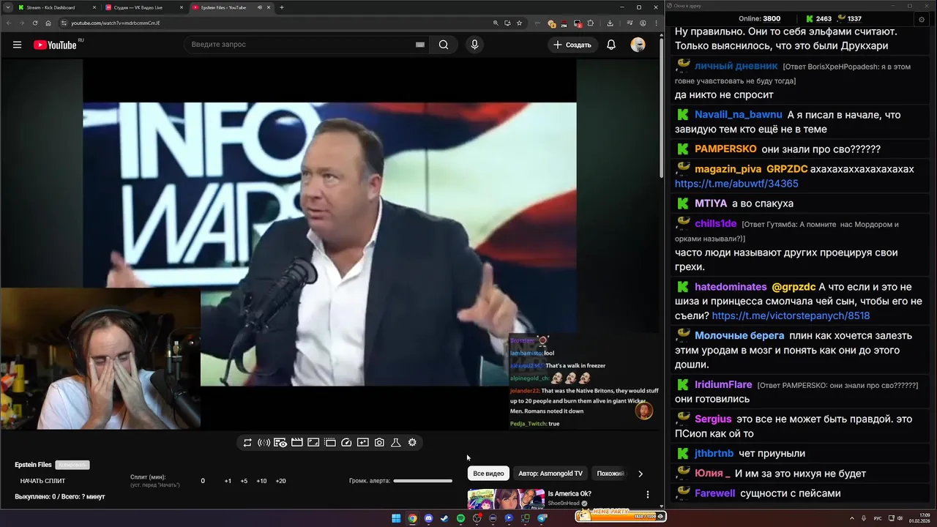
Task: Click the browser address bar URL
Action: click(x=116, y=23)
